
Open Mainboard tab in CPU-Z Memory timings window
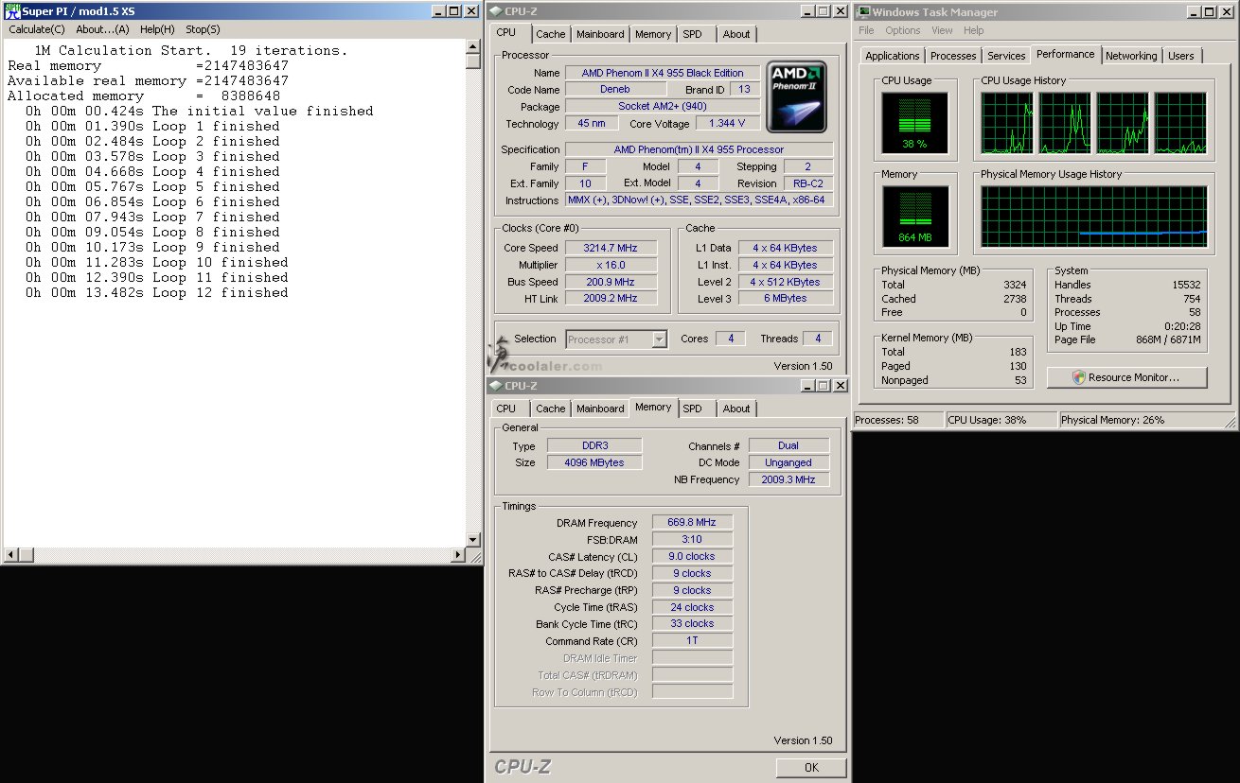tap(600, 409)
